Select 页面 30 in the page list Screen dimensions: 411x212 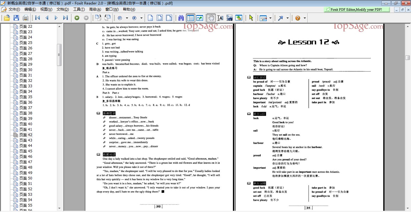tap(26, 70)
